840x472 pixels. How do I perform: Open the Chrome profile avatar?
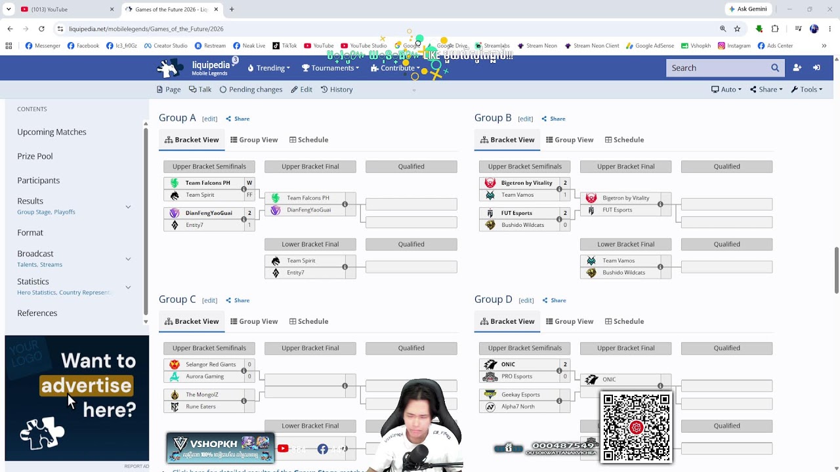click(x=814, y=29)
